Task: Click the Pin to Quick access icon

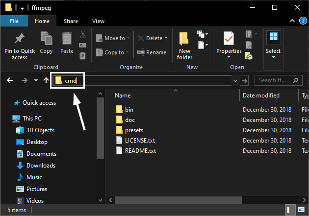Action: [x=20, y=39]
